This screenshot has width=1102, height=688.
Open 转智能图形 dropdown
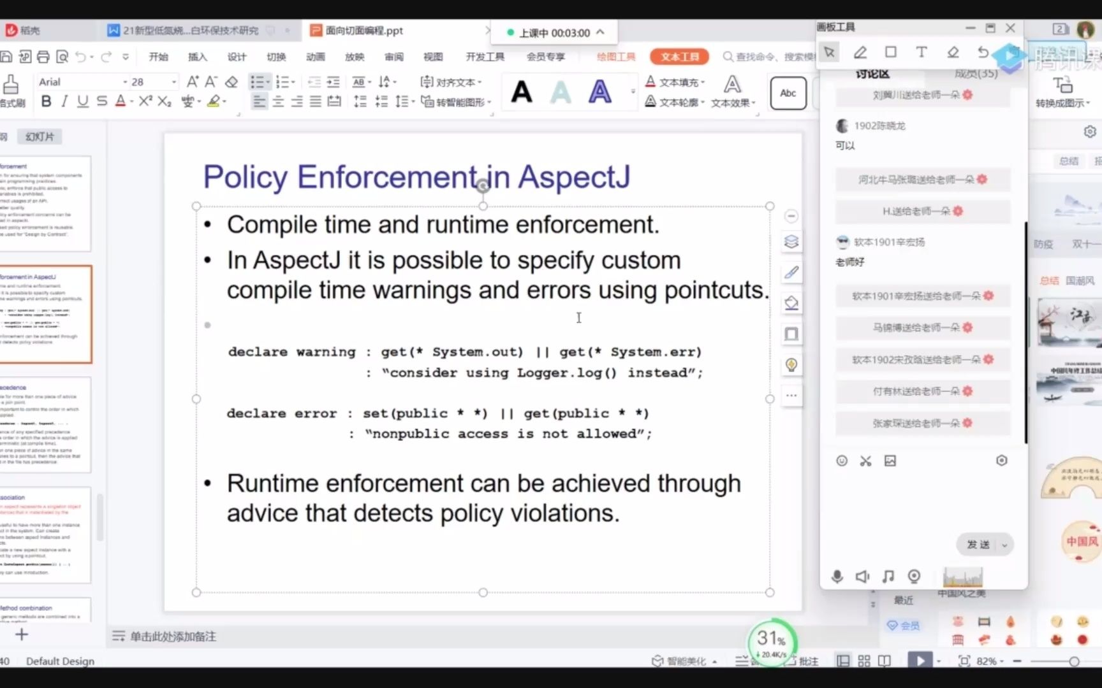456,102
